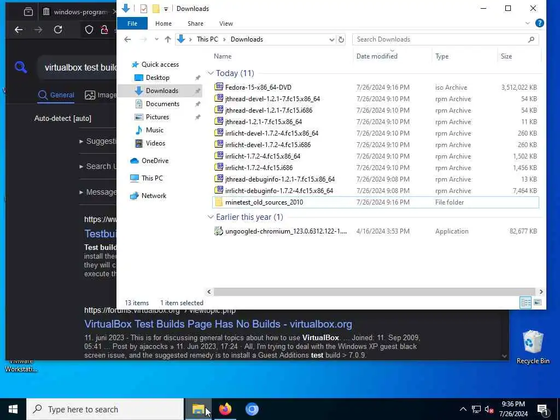Open Chromium from the taskbar
Image resolution: width=560 pixels, height=420 pixels.
pos(252,409)
